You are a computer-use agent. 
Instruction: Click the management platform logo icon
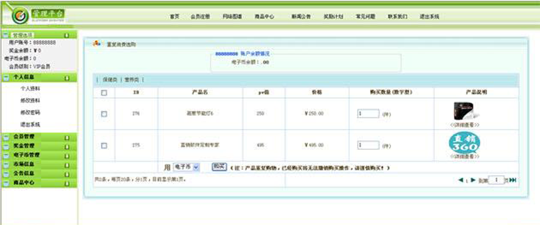(19, 15)
